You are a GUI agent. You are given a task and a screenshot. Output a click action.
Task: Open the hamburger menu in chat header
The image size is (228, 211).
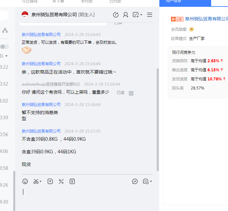[150, 15]
